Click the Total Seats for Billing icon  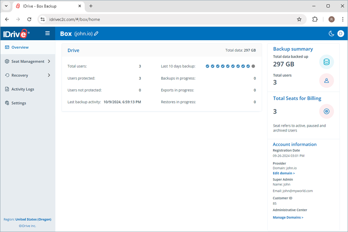326,111
